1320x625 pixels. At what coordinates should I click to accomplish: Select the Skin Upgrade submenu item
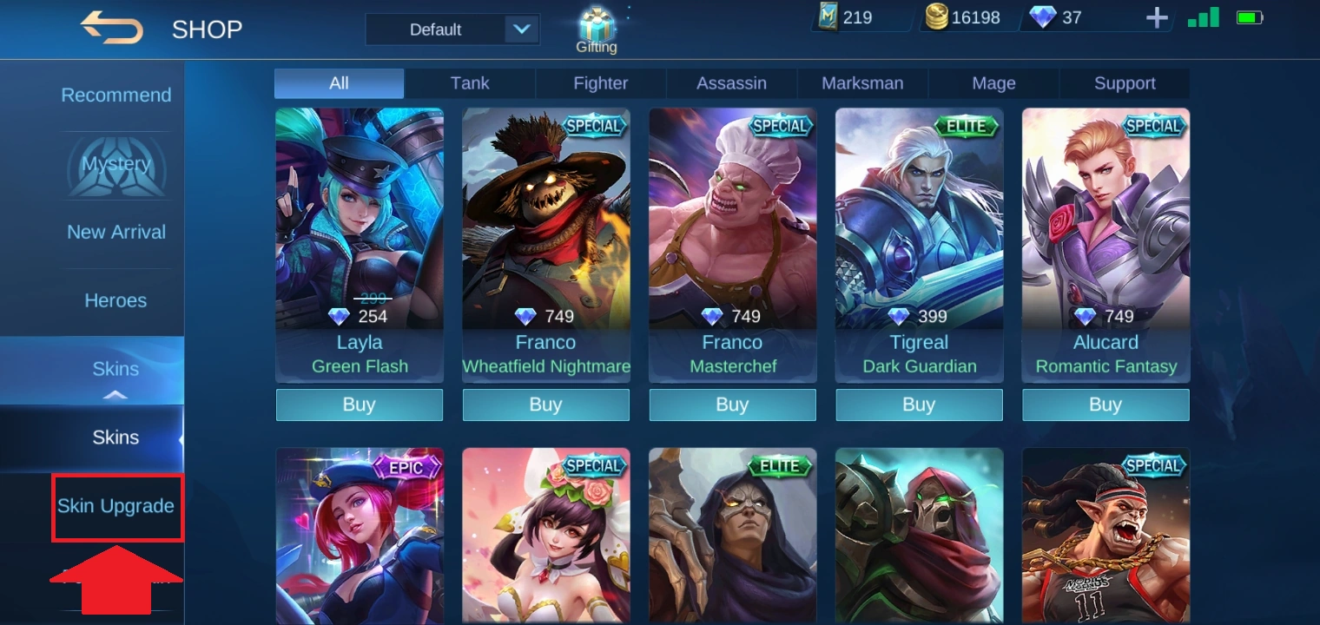(x=116, y=506)
